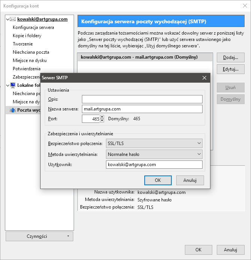The height and width of the screenshot is (260, 251).
Task: Click the Dodaj... button to add server
Action: pyautogui.click(x=231, y=57)
